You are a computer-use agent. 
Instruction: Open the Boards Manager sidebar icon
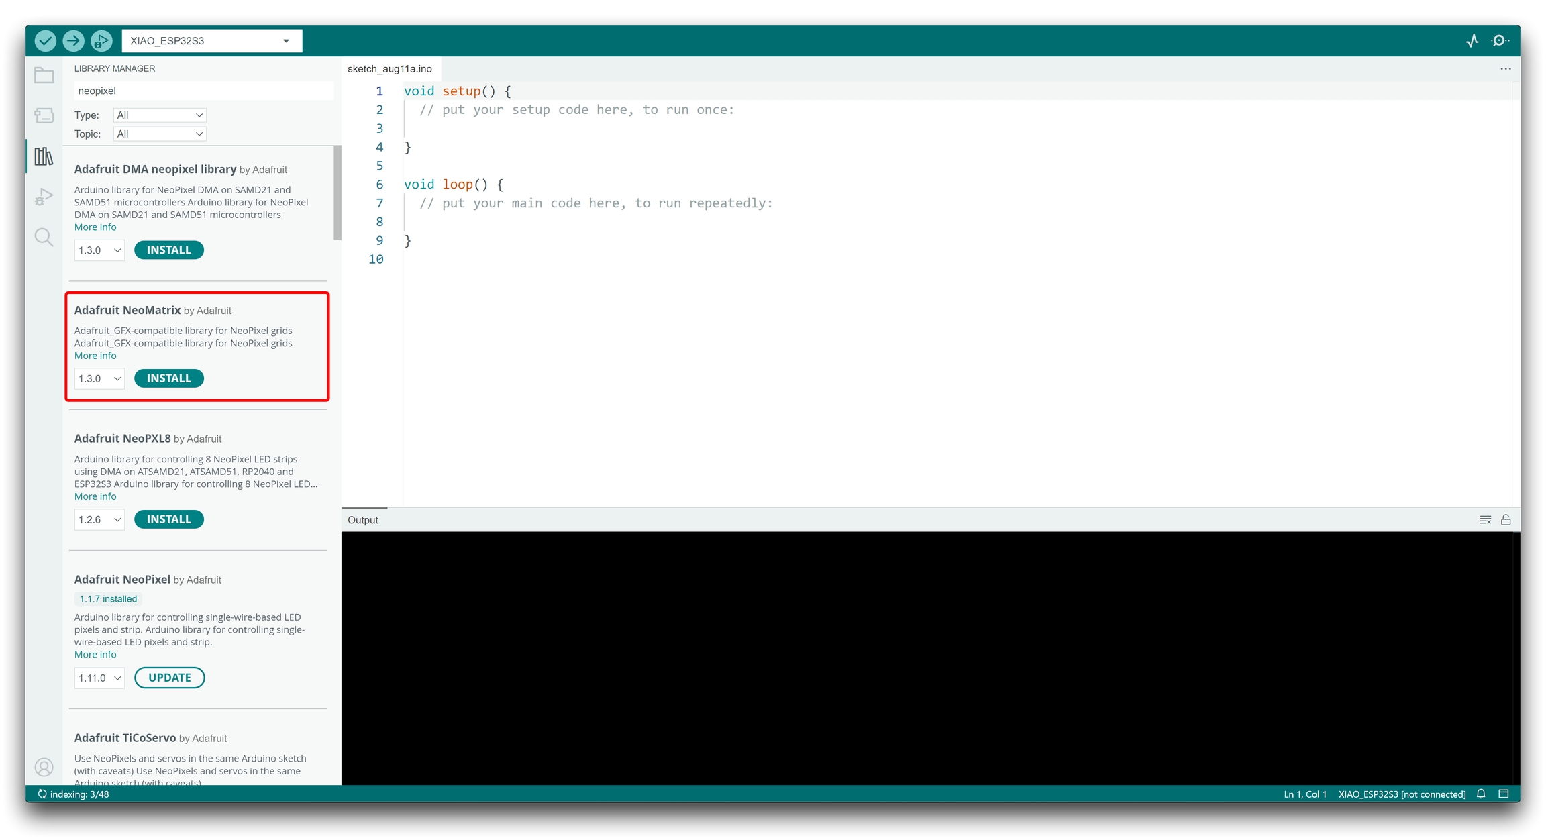(x=44, y=116)
